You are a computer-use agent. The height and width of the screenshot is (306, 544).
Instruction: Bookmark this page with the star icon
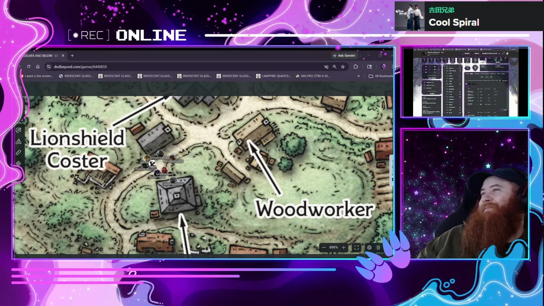click(343, 67)
